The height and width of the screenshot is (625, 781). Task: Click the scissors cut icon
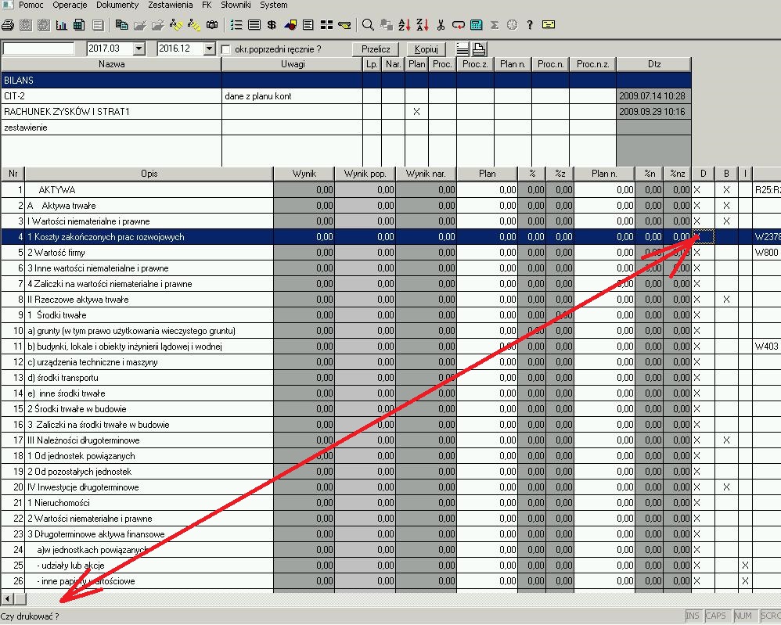coord(441,25)
